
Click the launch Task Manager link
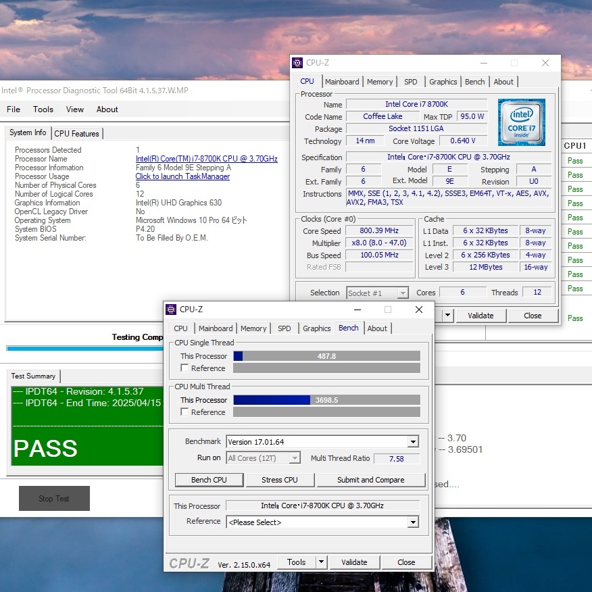click(182, 176)
